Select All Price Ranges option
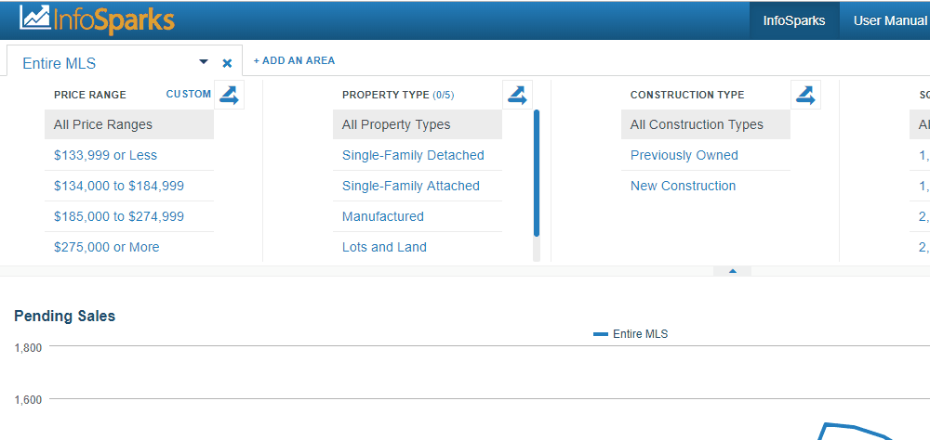This screenshot has height=440, width=930. [103, 124]
